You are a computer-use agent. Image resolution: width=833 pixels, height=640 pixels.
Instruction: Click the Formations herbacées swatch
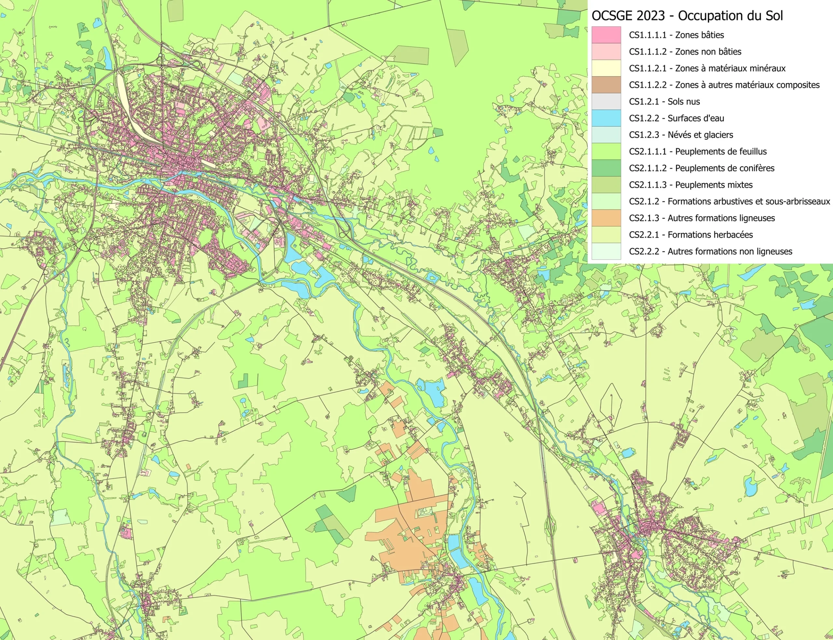coord(606,235)
